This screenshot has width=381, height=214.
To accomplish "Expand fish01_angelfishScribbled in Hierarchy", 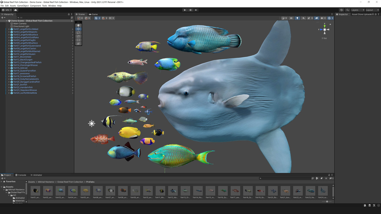I will click(x=9, y=29).
